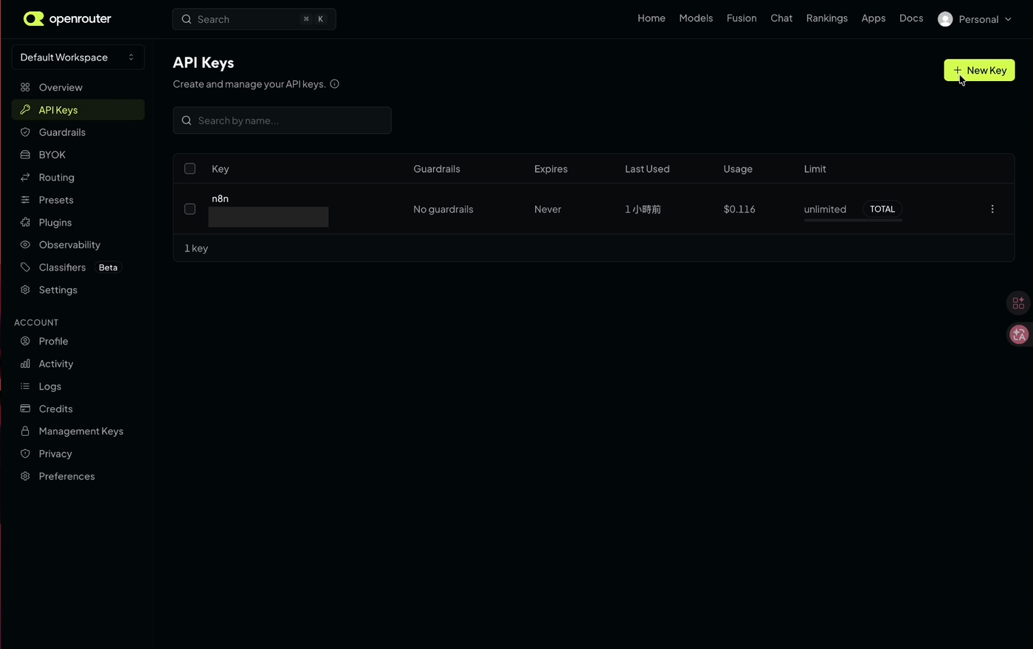Click the "1 key" count footer
The width and height of the screenshot is (1033, 649).
pos(196,249)
